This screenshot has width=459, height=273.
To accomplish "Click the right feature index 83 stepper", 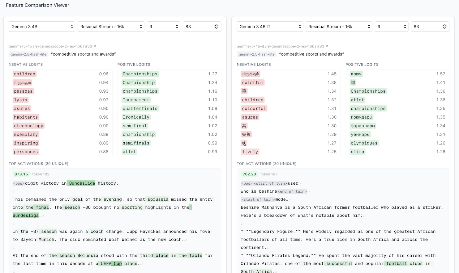I will click(430, 27).
